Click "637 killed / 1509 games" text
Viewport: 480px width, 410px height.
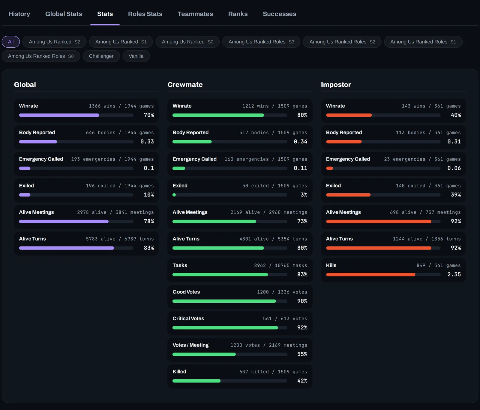click(x=273, y=372)
